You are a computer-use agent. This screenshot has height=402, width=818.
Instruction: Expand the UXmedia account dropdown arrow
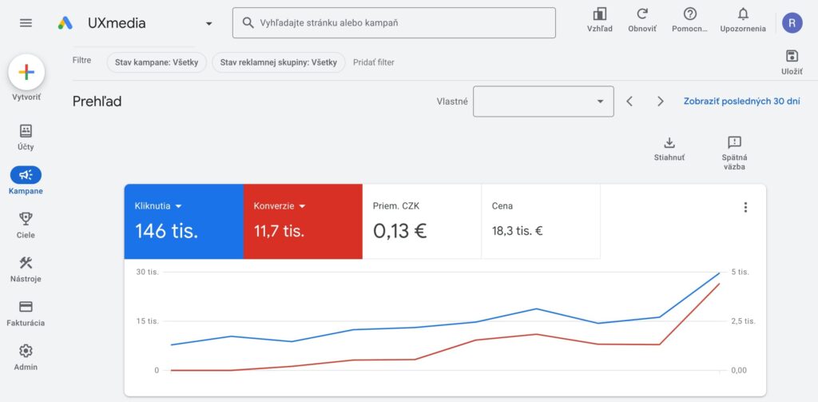pyautogui.click(x=208, y=23)
